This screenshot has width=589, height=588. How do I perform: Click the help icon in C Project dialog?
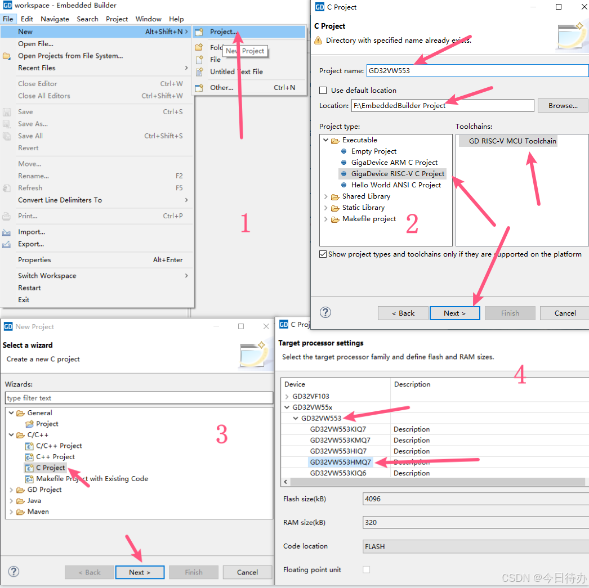tap(325, 313)
